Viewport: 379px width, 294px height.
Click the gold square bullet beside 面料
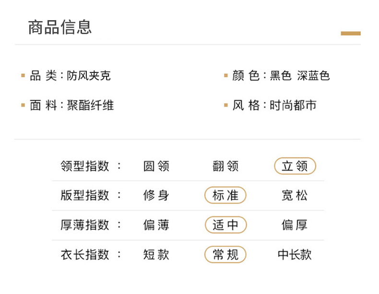coord(23,106)
